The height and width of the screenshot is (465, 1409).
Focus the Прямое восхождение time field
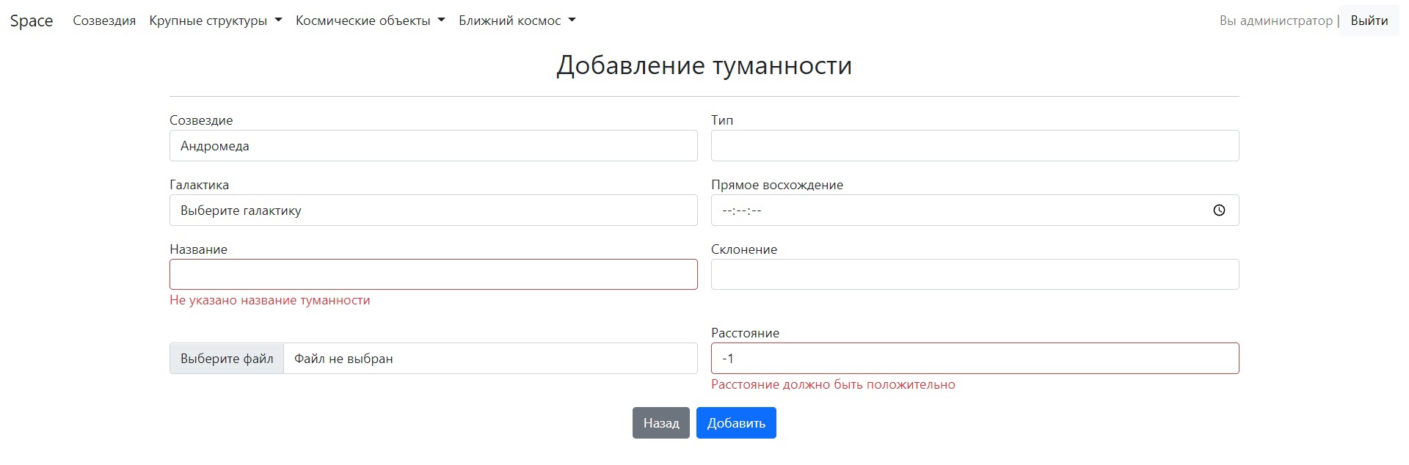point(975,210)
